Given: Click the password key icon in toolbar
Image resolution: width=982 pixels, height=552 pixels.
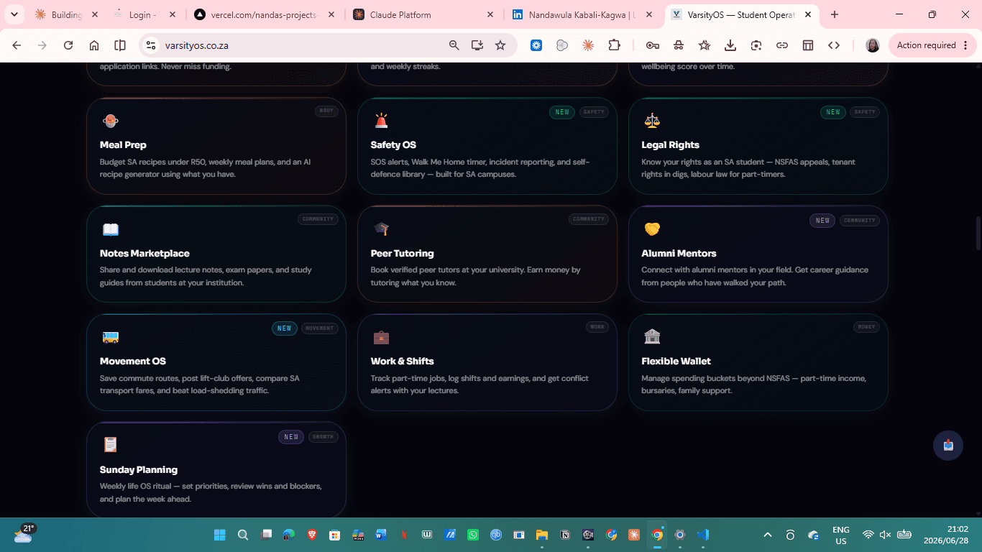Looking at the screenshot, I should 653,45.
